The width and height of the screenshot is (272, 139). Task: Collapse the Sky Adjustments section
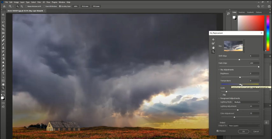(x=219, y=69)
